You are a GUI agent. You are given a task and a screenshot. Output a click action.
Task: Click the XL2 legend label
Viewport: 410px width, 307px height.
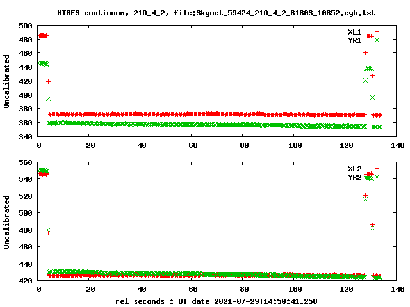tap(354, 169)
